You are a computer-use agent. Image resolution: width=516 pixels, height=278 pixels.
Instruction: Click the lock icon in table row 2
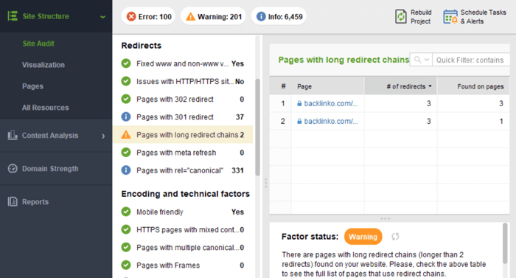(299, 121)
